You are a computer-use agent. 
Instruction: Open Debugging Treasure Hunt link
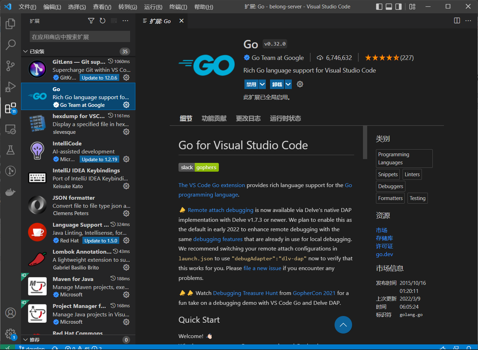(x=245, y=293)
